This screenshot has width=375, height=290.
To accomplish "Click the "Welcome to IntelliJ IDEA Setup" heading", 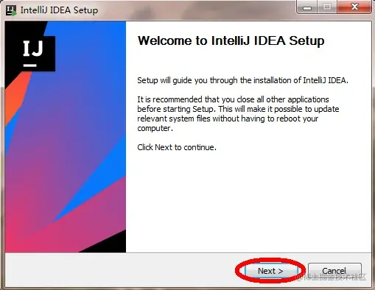I will [231, 40].
